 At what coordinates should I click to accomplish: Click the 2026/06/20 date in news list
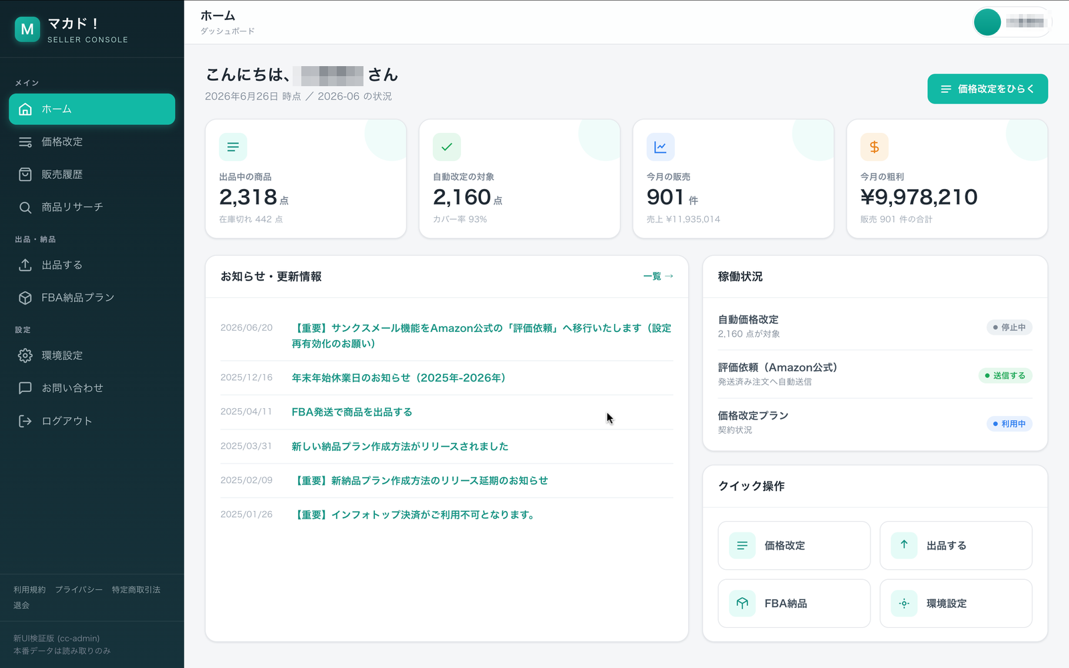(247, 328)
